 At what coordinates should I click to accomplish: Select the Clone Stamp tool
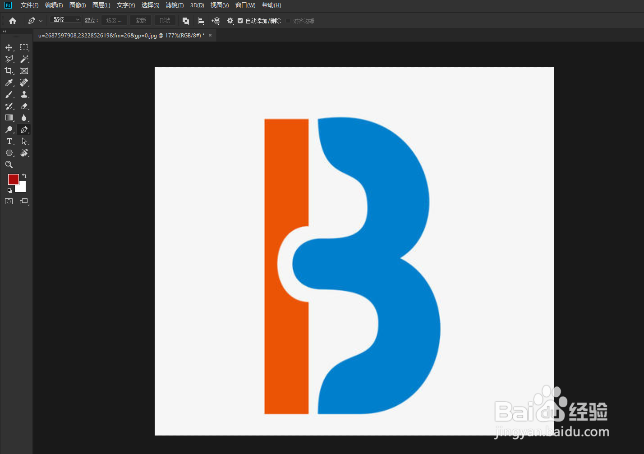point(24,94)
